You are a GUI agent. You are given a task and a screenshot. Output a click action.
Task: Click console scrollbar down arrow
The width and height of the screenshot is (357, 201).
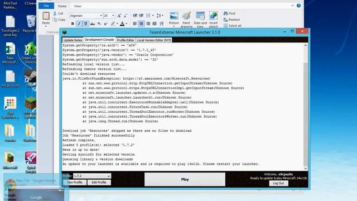[306, 169]
